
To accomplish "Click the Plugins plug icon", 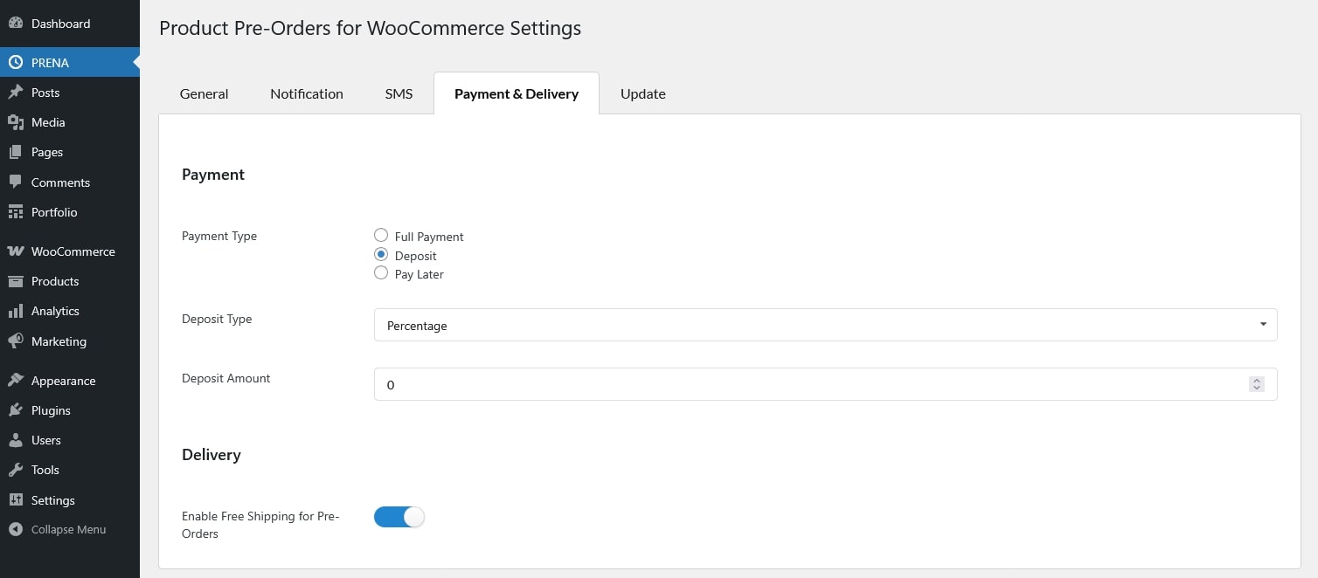I will pos(15,410).
